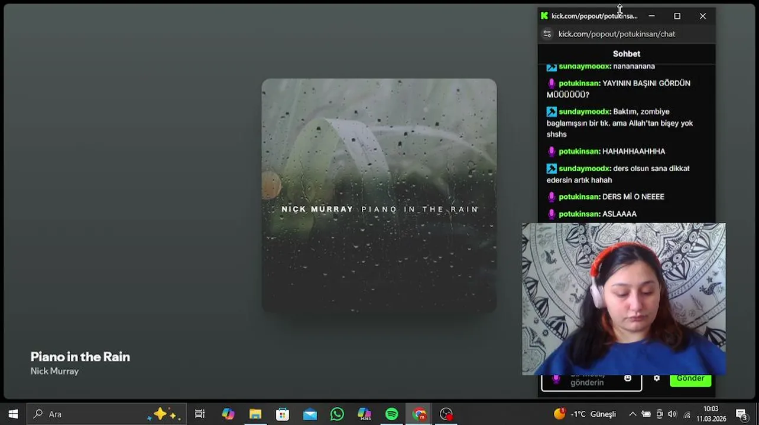Viewport: 759px width, 425px height.
Task: Click moderator badge on ders olsun message
Action: 552,168
